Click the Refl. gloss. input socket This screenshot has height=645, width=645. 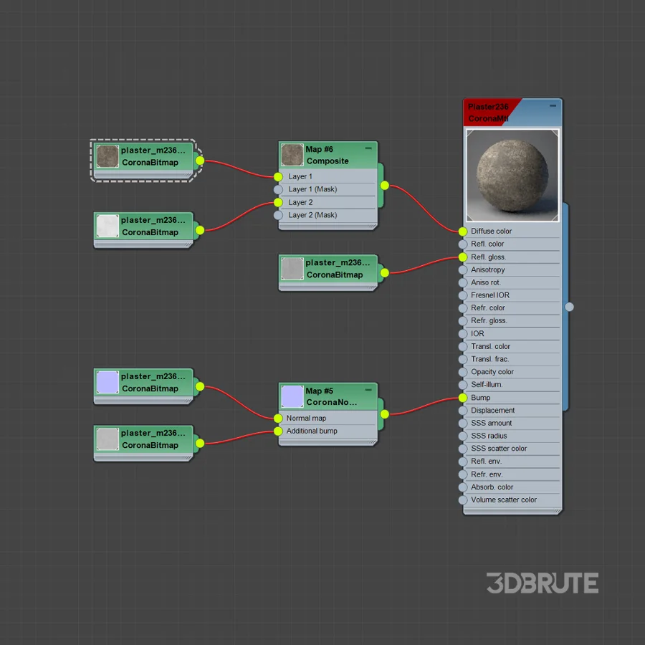(x=463, y=257)
